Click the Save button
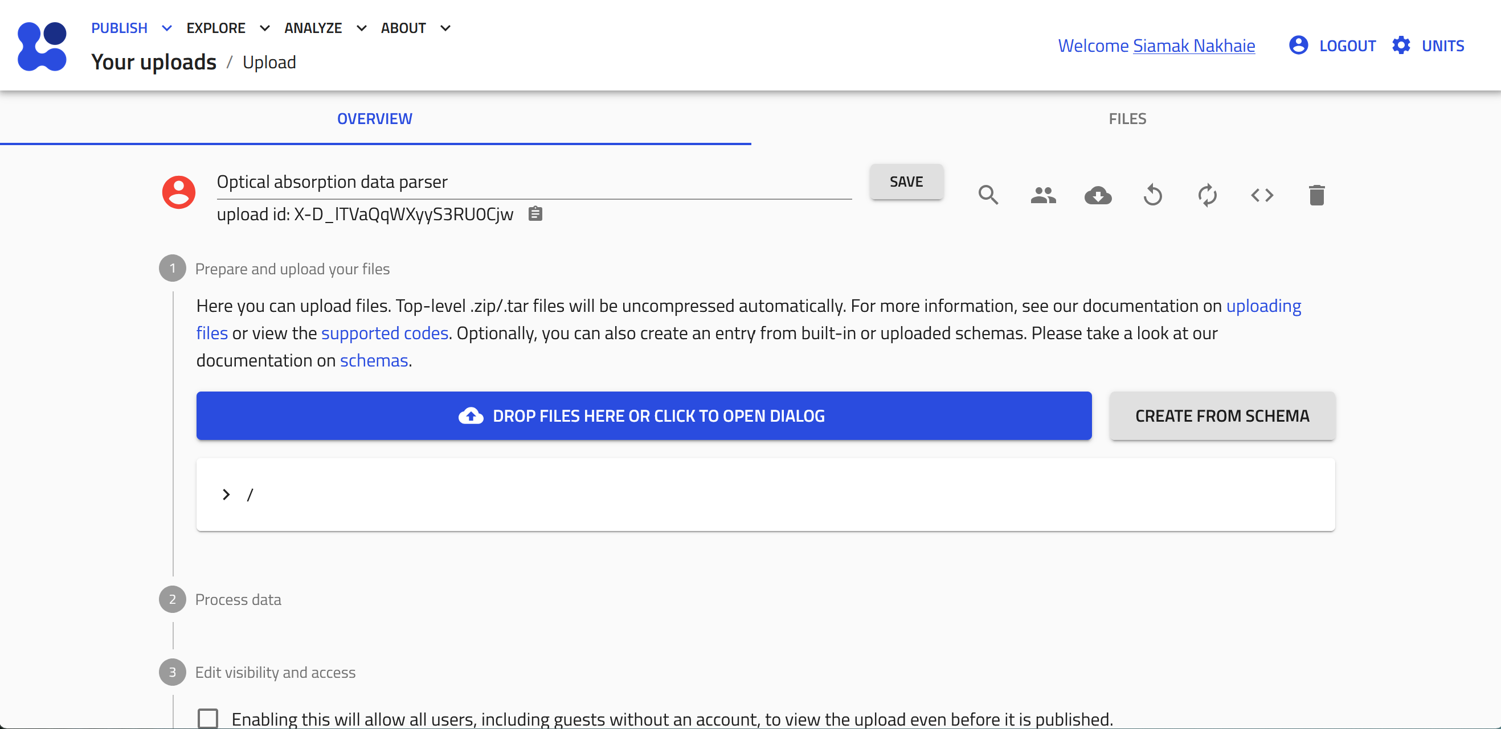Image resolution: width=1501 pixels, height=729 pixels. click(x=906, y=182)
